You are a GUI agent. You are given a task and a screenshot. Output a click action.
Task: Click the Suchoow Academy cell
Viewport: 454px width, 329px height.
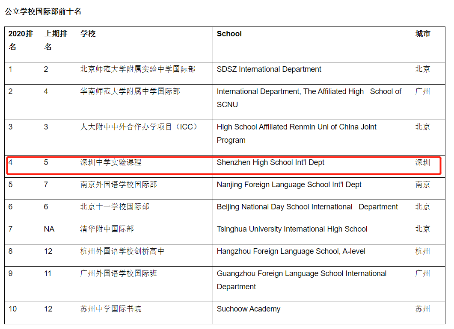[x=248, y=309]
